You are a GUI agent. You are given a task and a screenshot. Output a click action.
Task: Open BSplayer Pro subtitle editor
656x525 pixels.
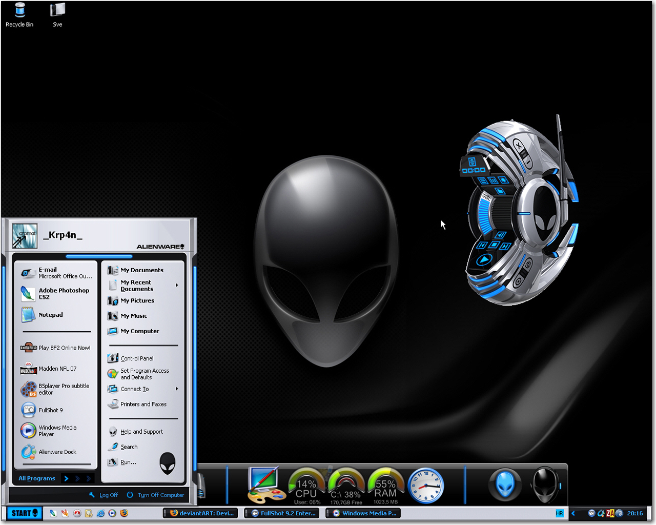click(x=56, y=389)
